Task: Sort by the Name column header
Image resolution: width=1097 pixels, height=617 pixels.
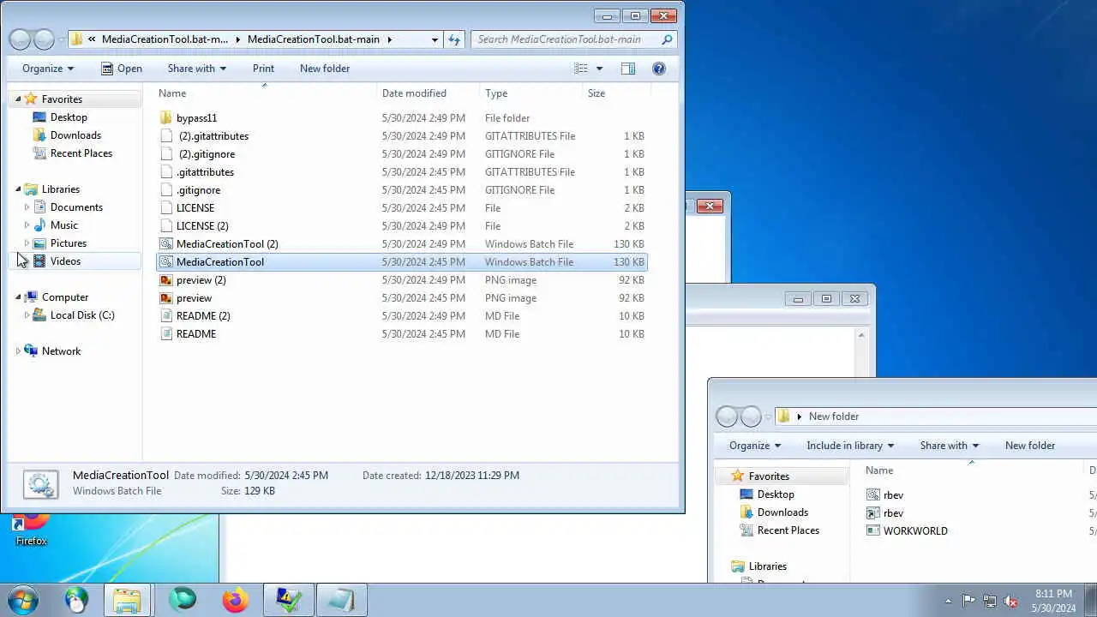Action: [264, 93]
